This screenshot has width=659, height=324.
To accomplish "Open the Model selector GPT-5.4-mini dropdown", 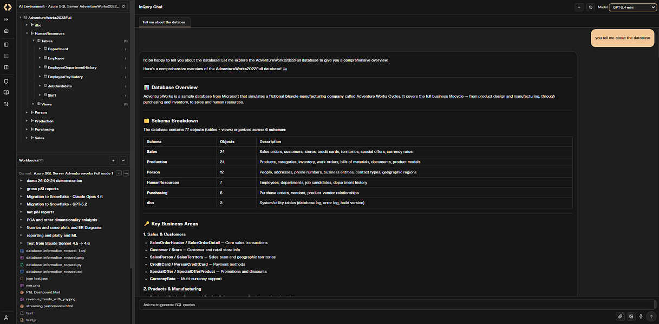I will click(632, 8).
